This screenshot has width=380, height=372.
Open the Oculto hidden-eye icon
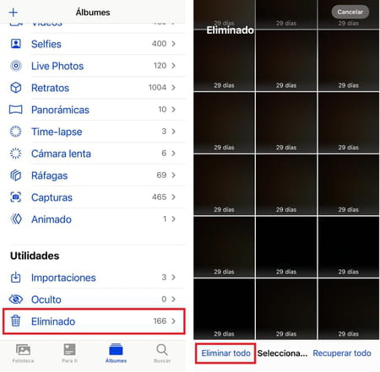coord(16,299)
